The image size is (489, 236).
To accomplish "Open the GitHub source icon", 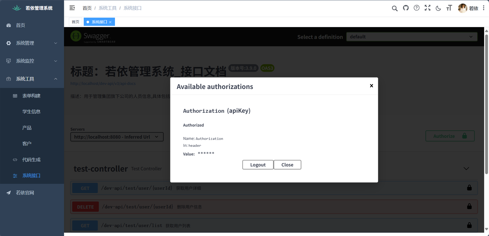I will 406,8.
